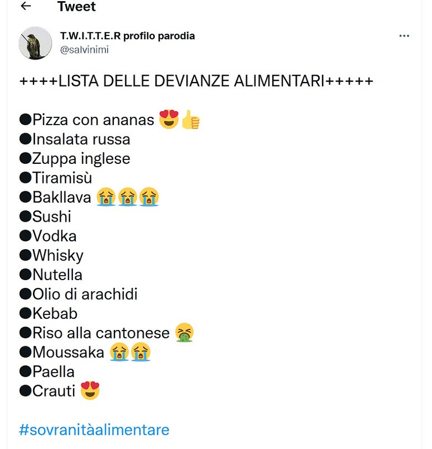
Task: Click the Tweet header title
Action: tap(76, 7)
